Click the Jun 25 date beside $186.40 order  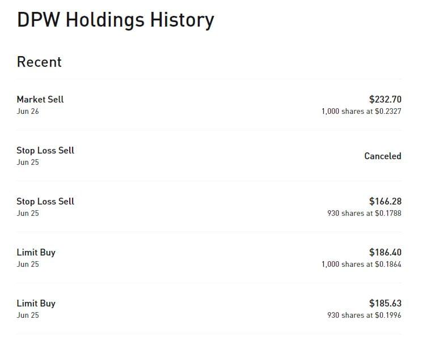[28, 265]
